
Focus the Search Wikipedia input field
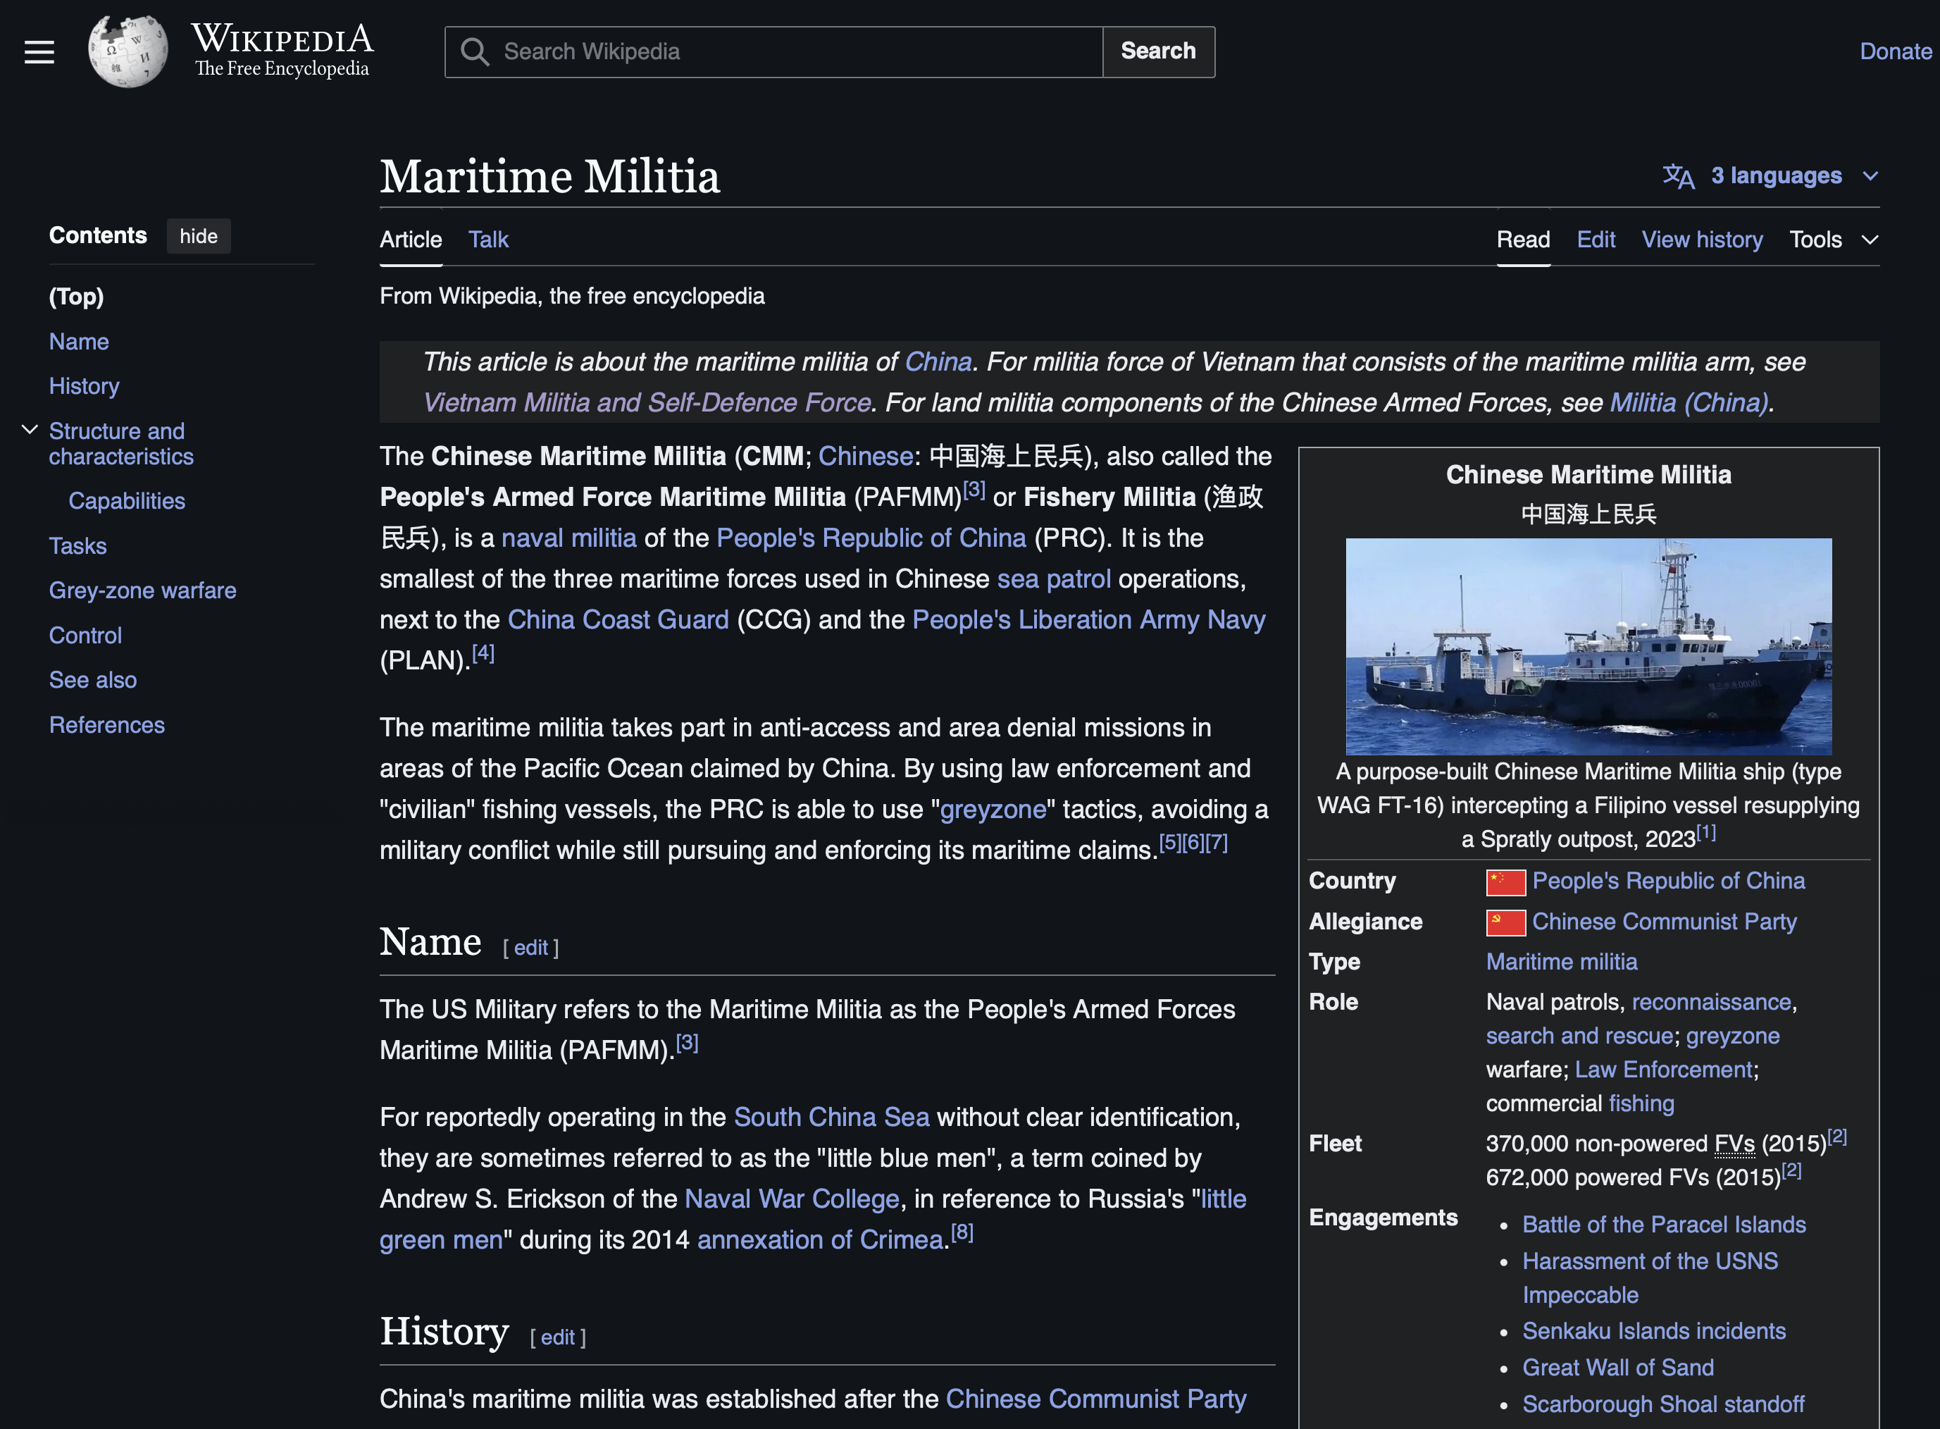coord(773,52)
